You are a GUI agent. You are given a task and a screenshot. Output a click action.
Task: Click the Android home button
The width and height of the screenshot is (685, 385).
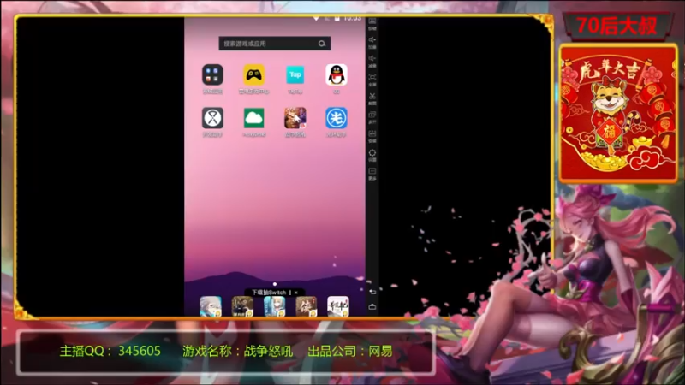pyautogui.click(x=372, y=307)
